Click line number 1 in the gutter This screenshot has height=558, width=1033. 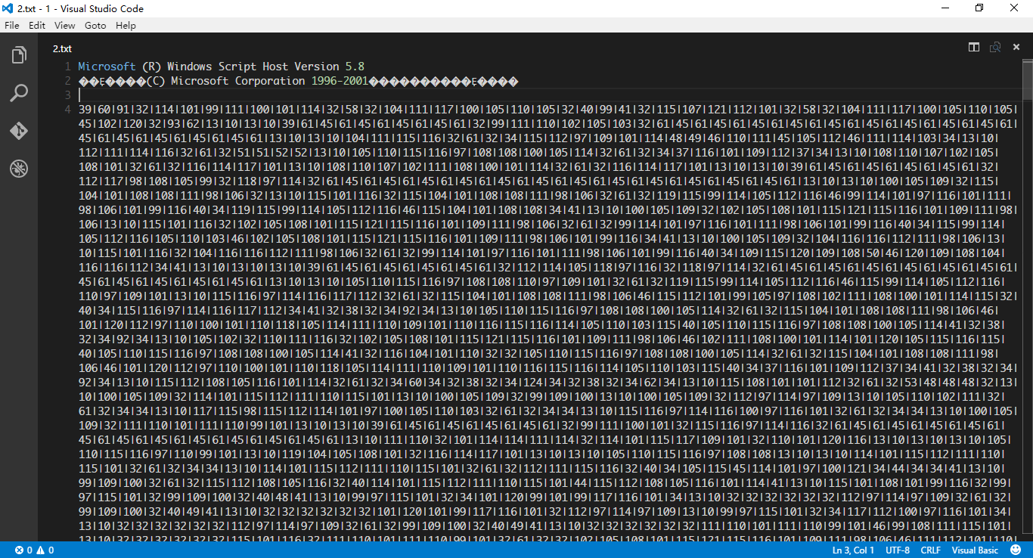(x=68, y=67)
